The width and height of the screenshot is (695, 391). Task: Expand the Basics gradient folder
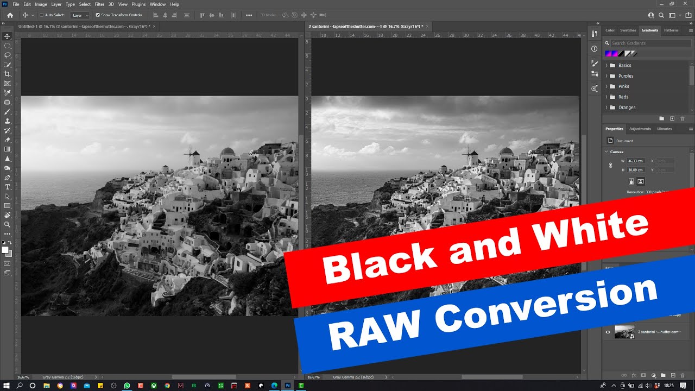point(606,65)
